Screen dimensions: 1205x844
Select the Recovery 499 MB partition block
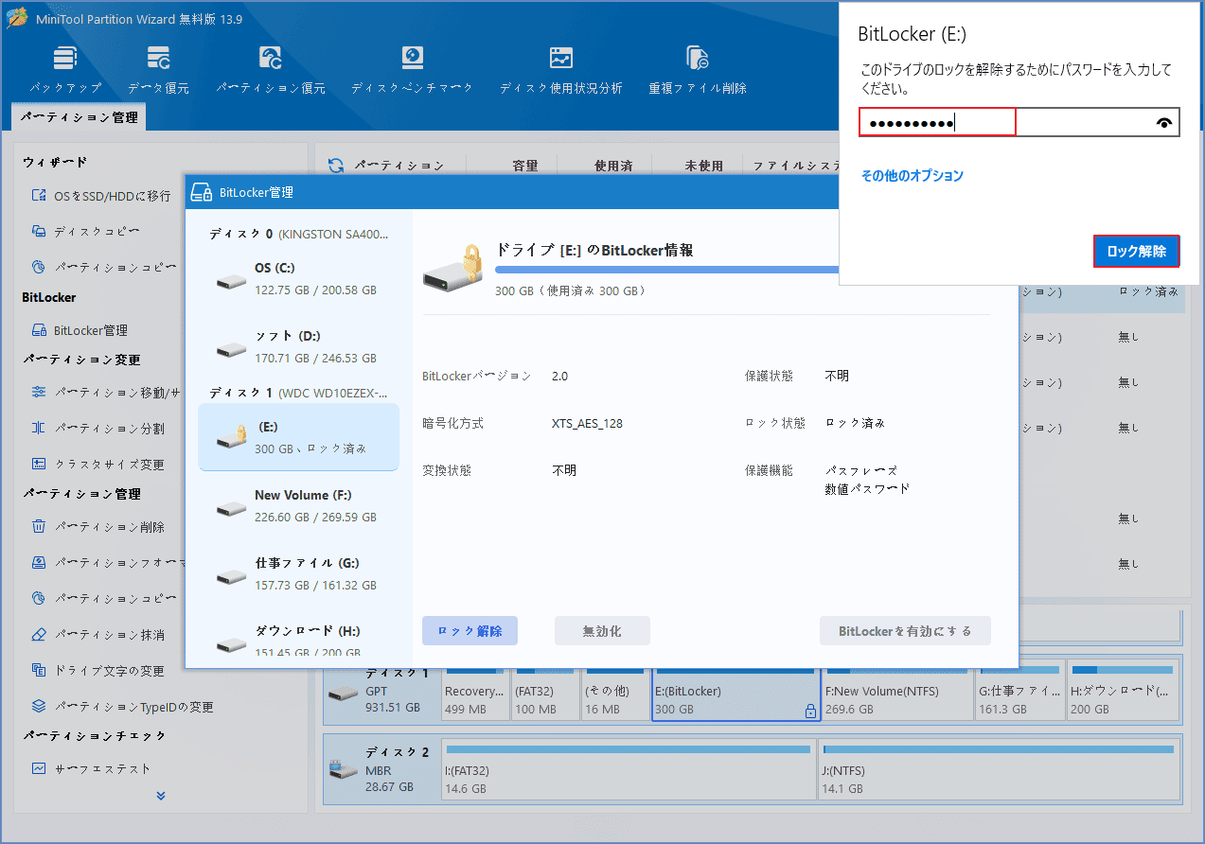475,696
